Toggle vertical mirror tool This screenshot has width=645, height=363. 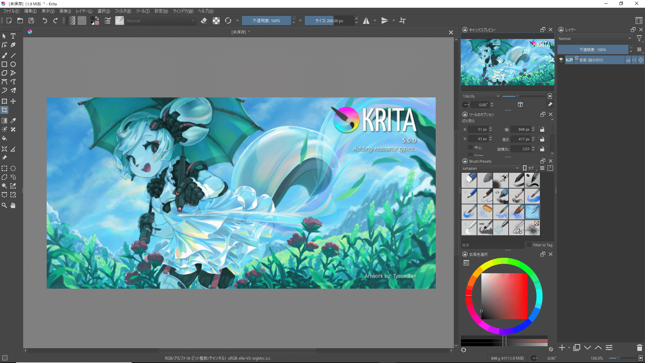[385, 21]
